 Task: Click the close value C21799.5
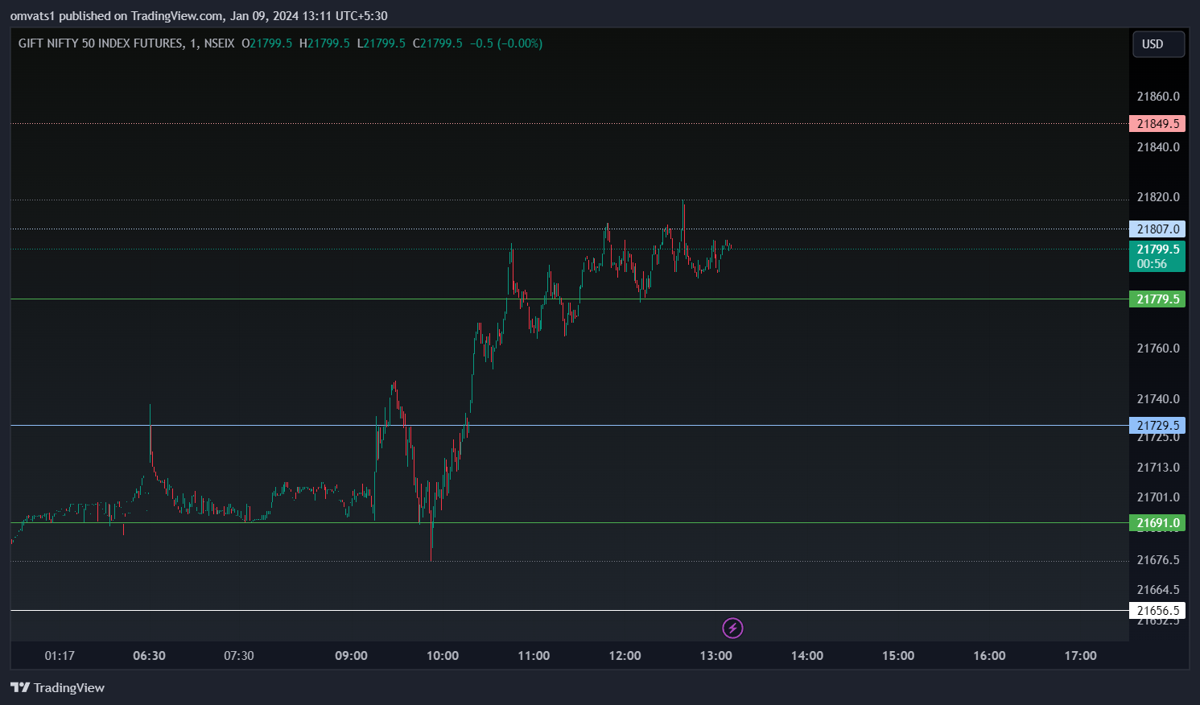point(438,43)
